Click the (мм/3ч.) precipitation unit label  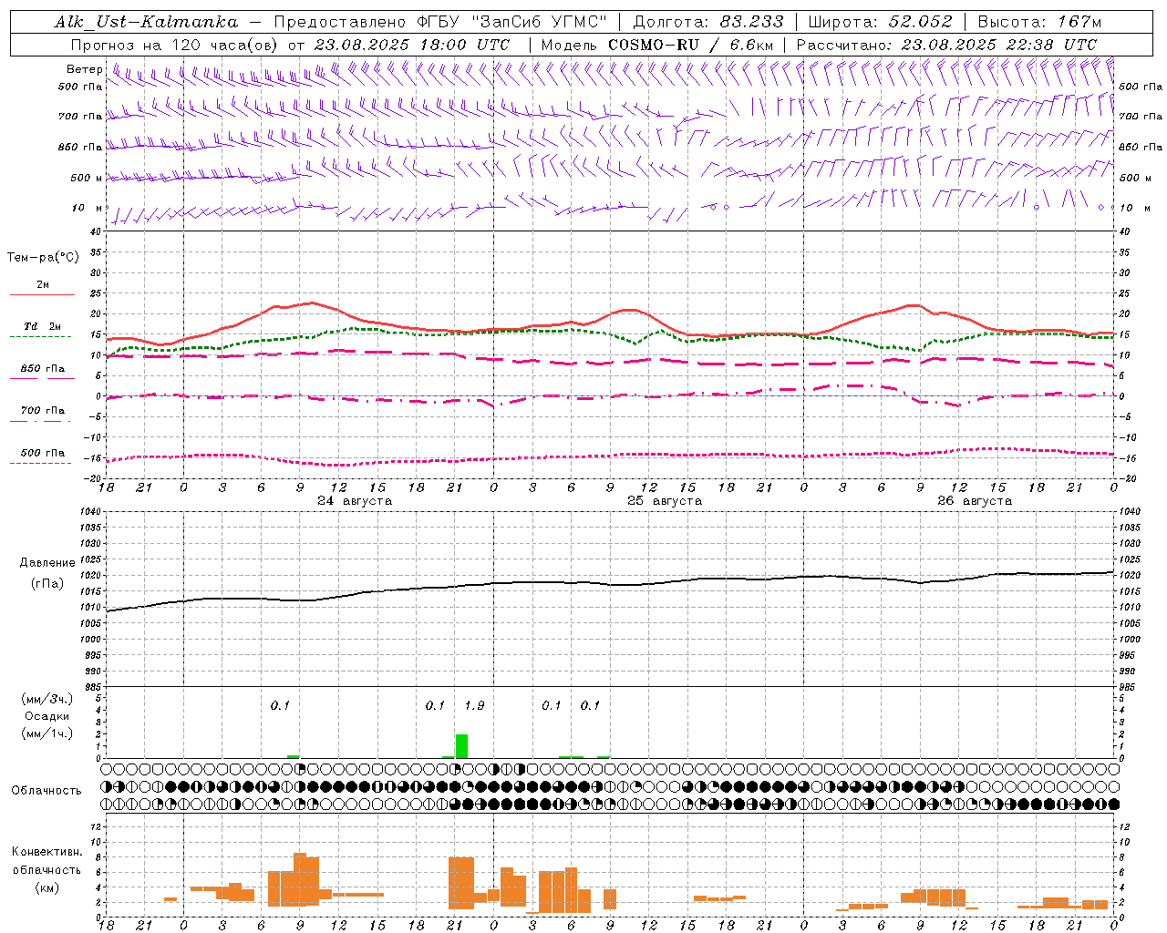pos(46,699)
